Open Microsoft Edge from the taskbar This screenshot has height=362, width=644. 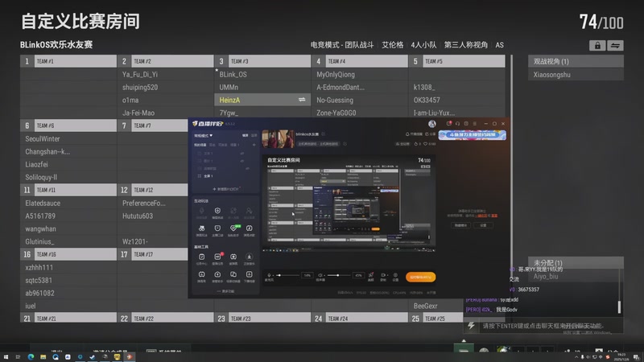(31, 357)
